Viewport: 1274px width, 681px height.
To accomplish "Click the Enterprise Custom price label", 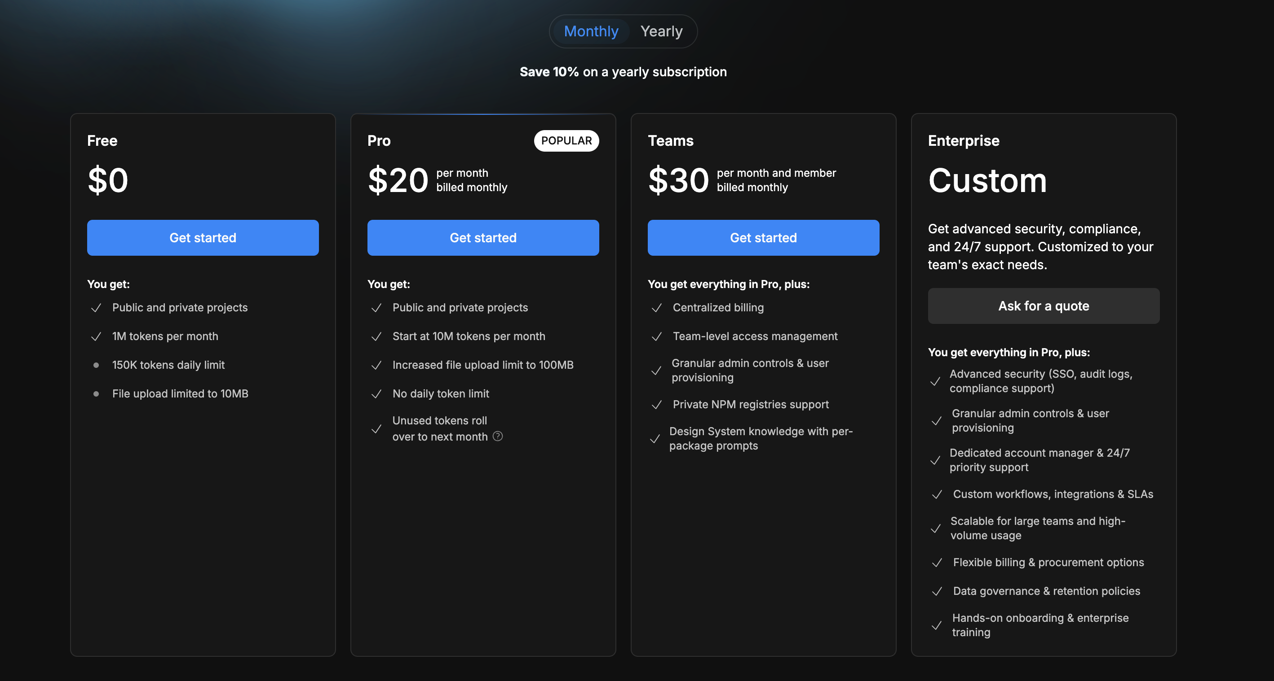I will [x=987, y=180].
